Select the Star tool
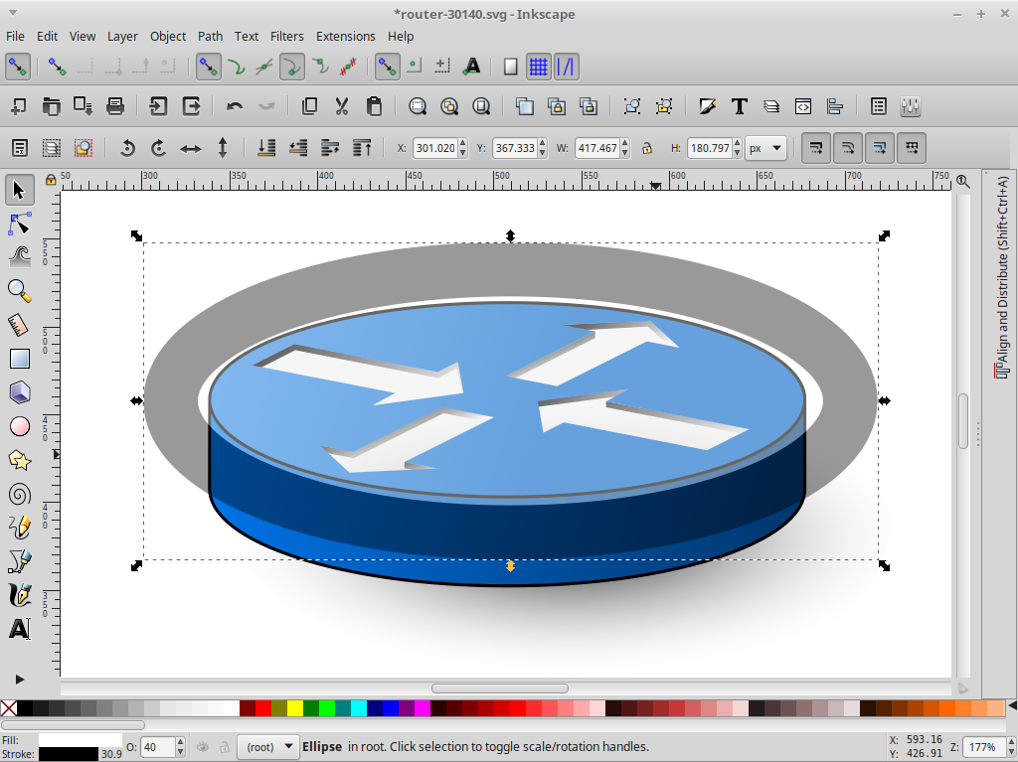This screenshot has width=1018, height=762. (x=19, y=460)
